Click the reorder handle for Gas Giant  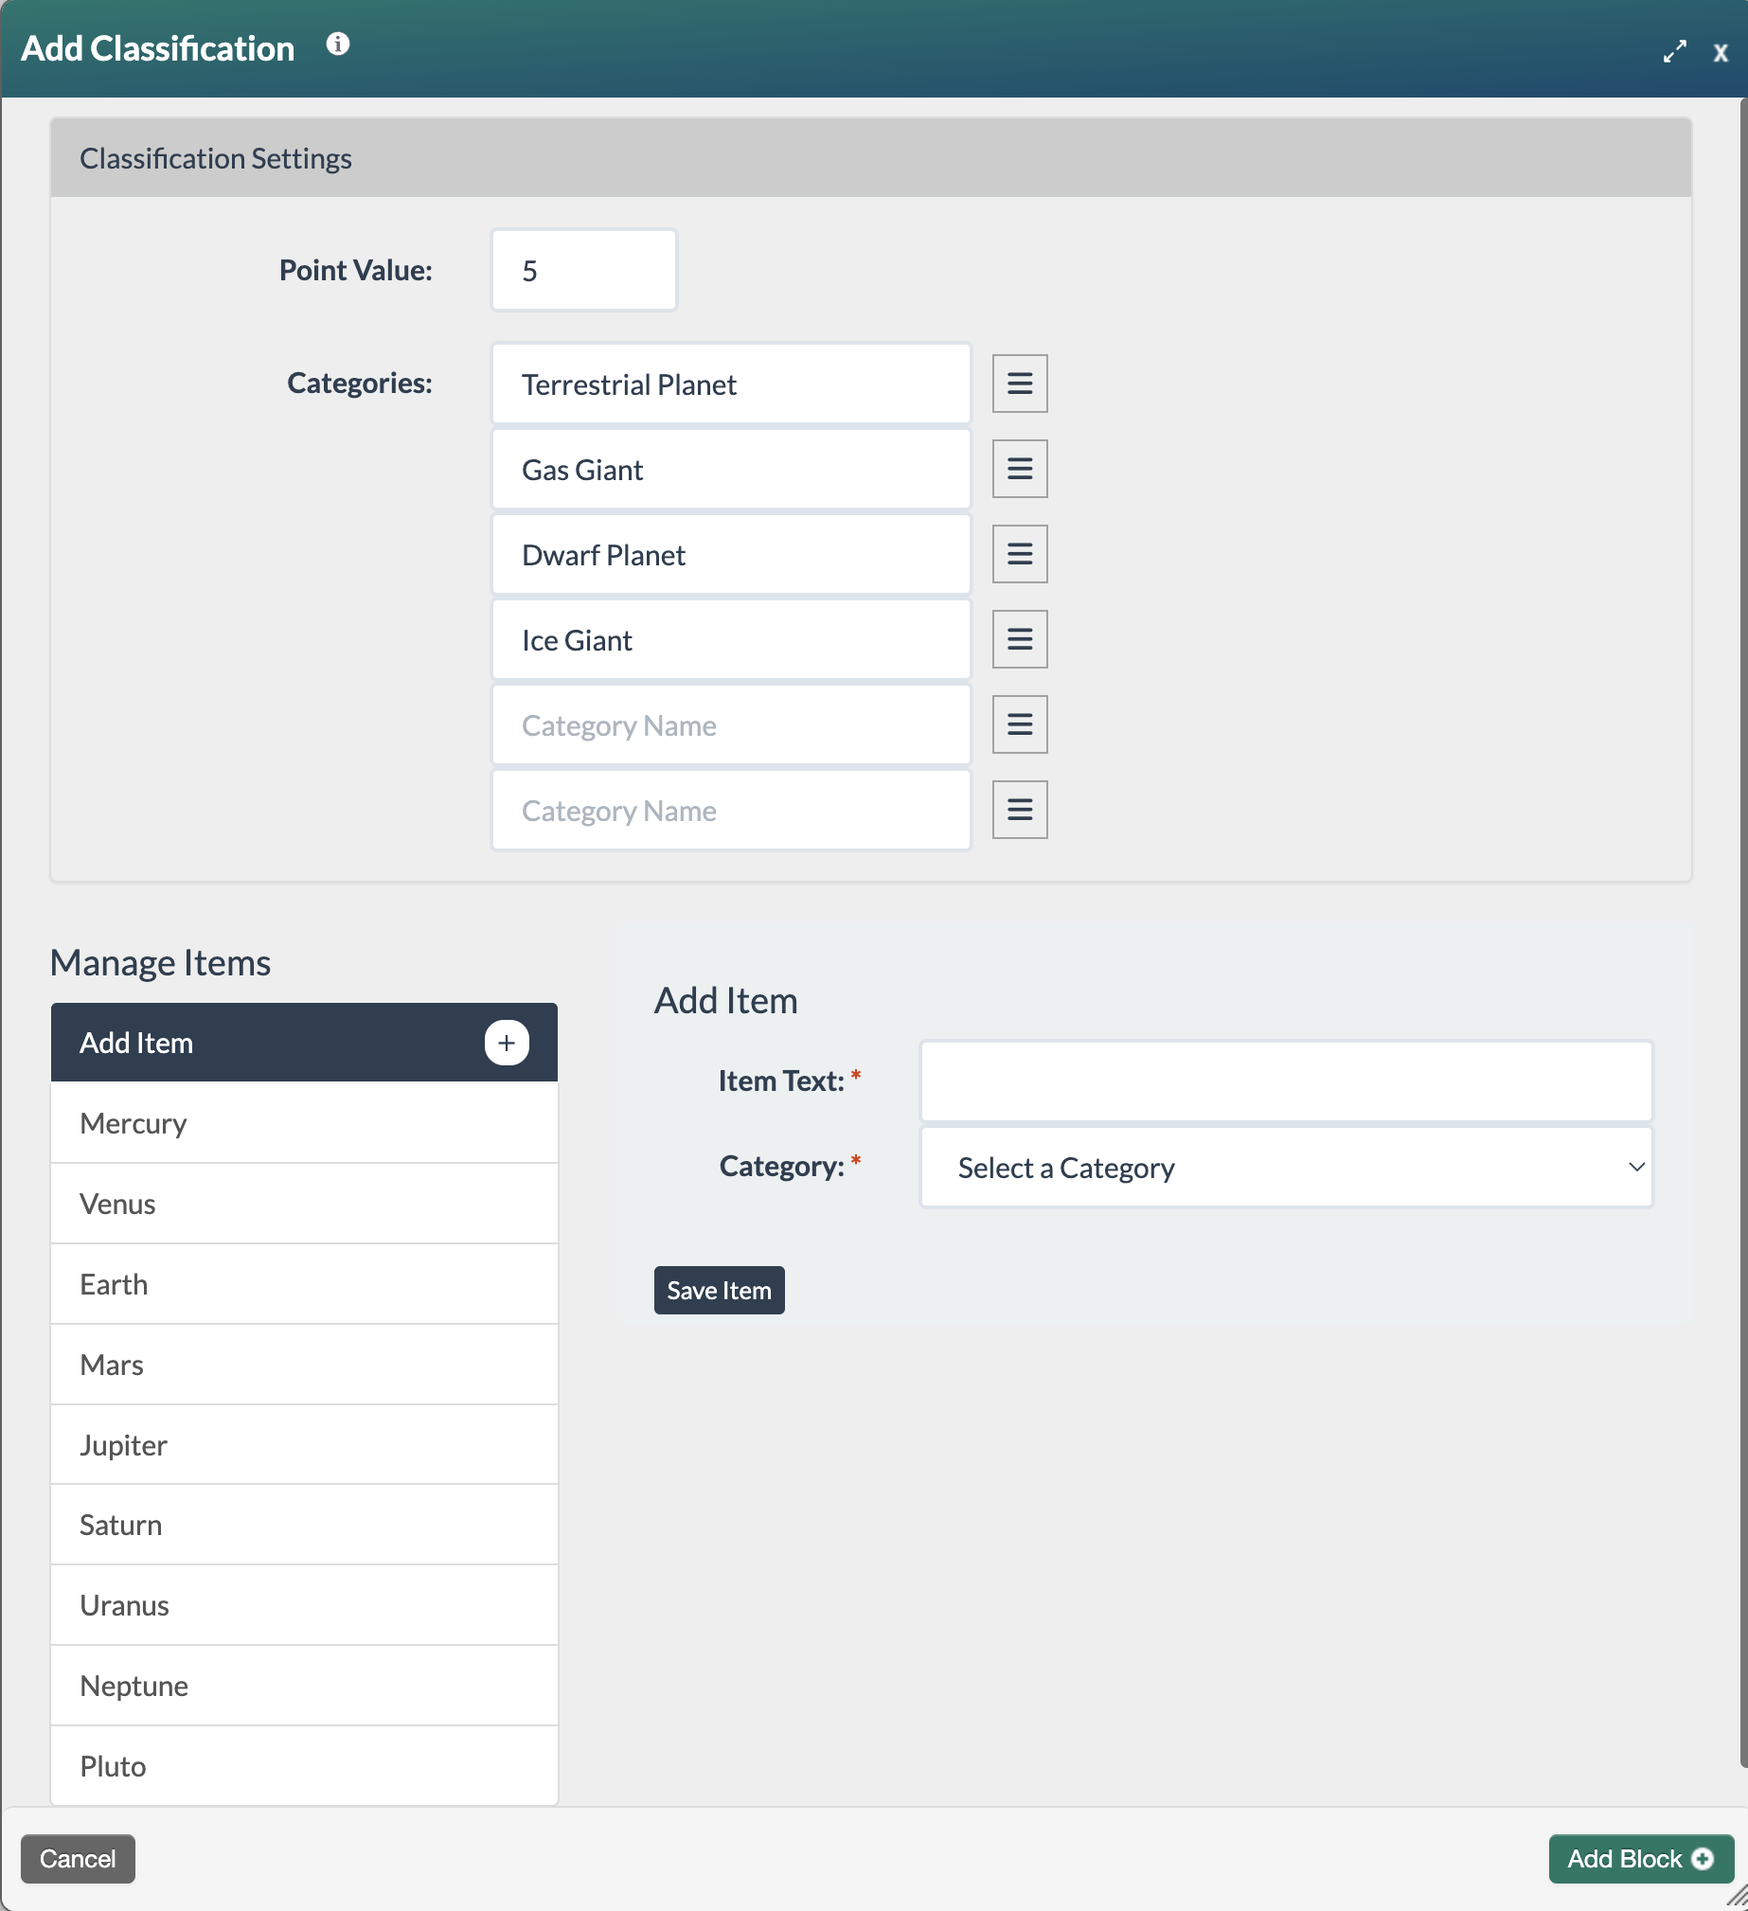click(x=1019, y=468)
